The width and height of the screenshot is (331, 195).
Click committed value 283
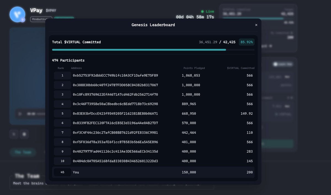pyautogui.click(x=250, y=151)
